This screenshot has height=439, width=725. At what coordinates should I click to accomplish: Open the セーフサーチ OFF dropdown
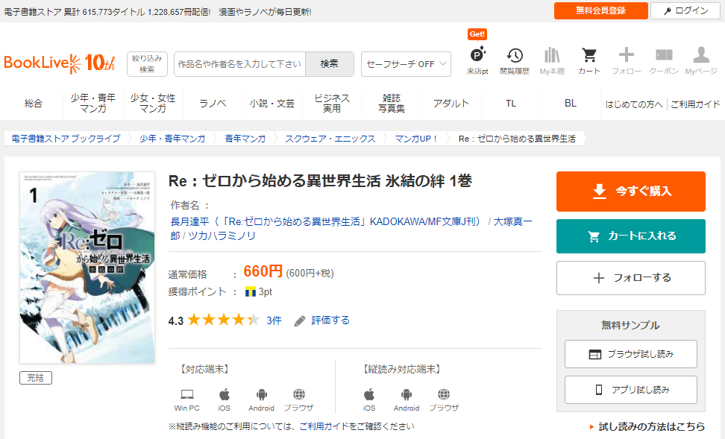tap(406, 64)
